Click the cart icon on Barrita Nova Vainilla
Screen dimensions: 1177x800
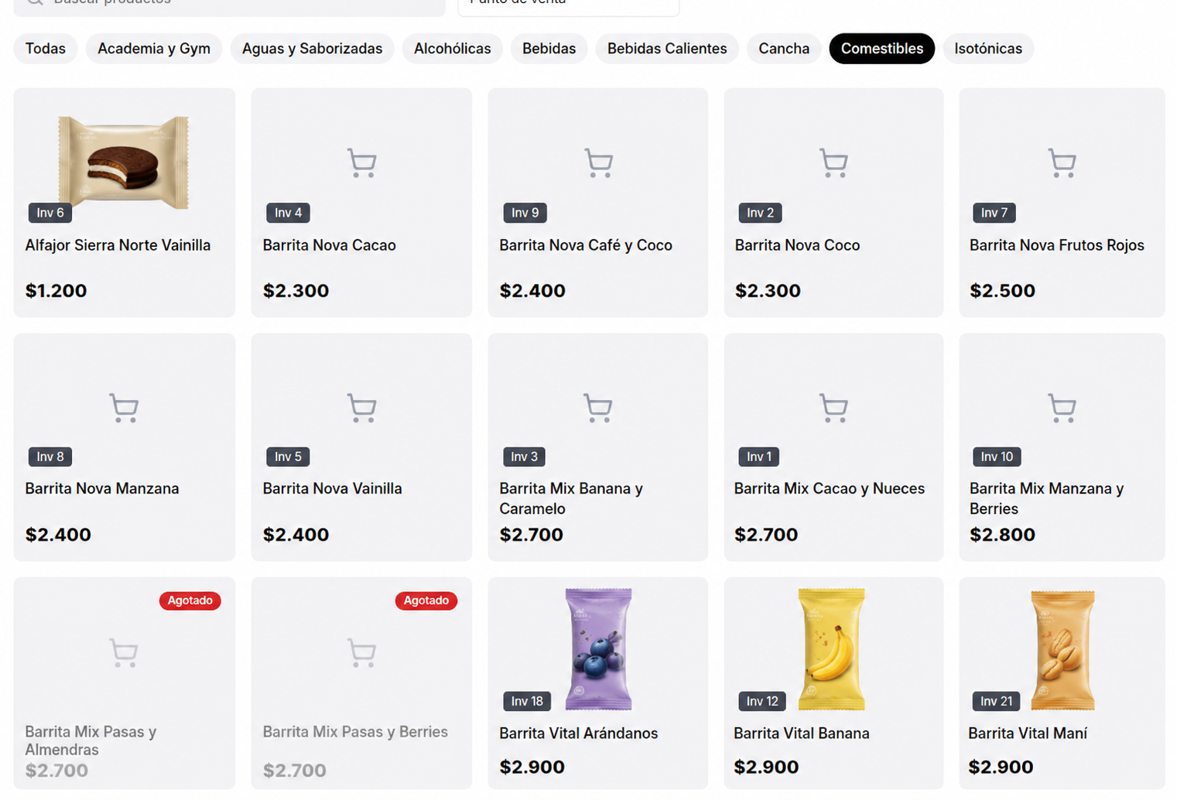361,408
